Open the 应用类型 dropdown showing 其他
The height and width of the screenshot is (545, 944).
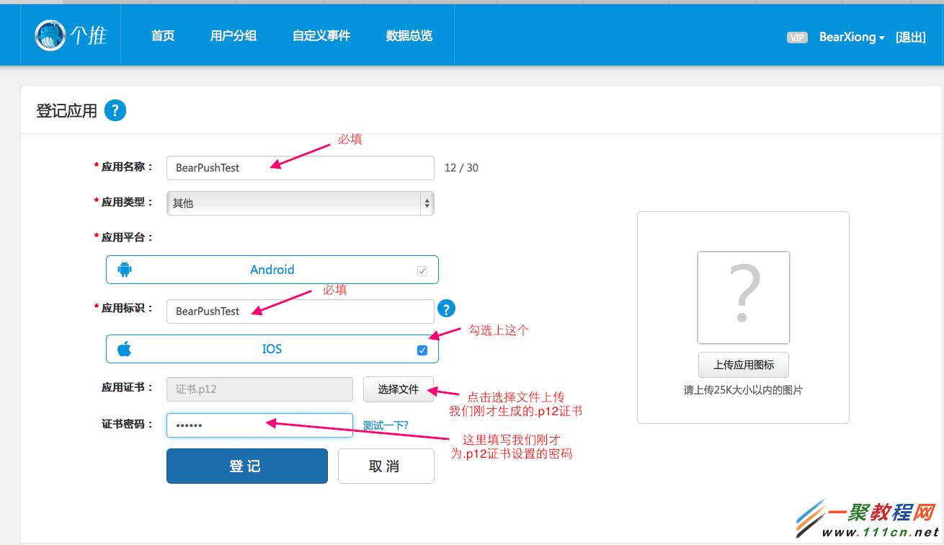coord(300,203)
